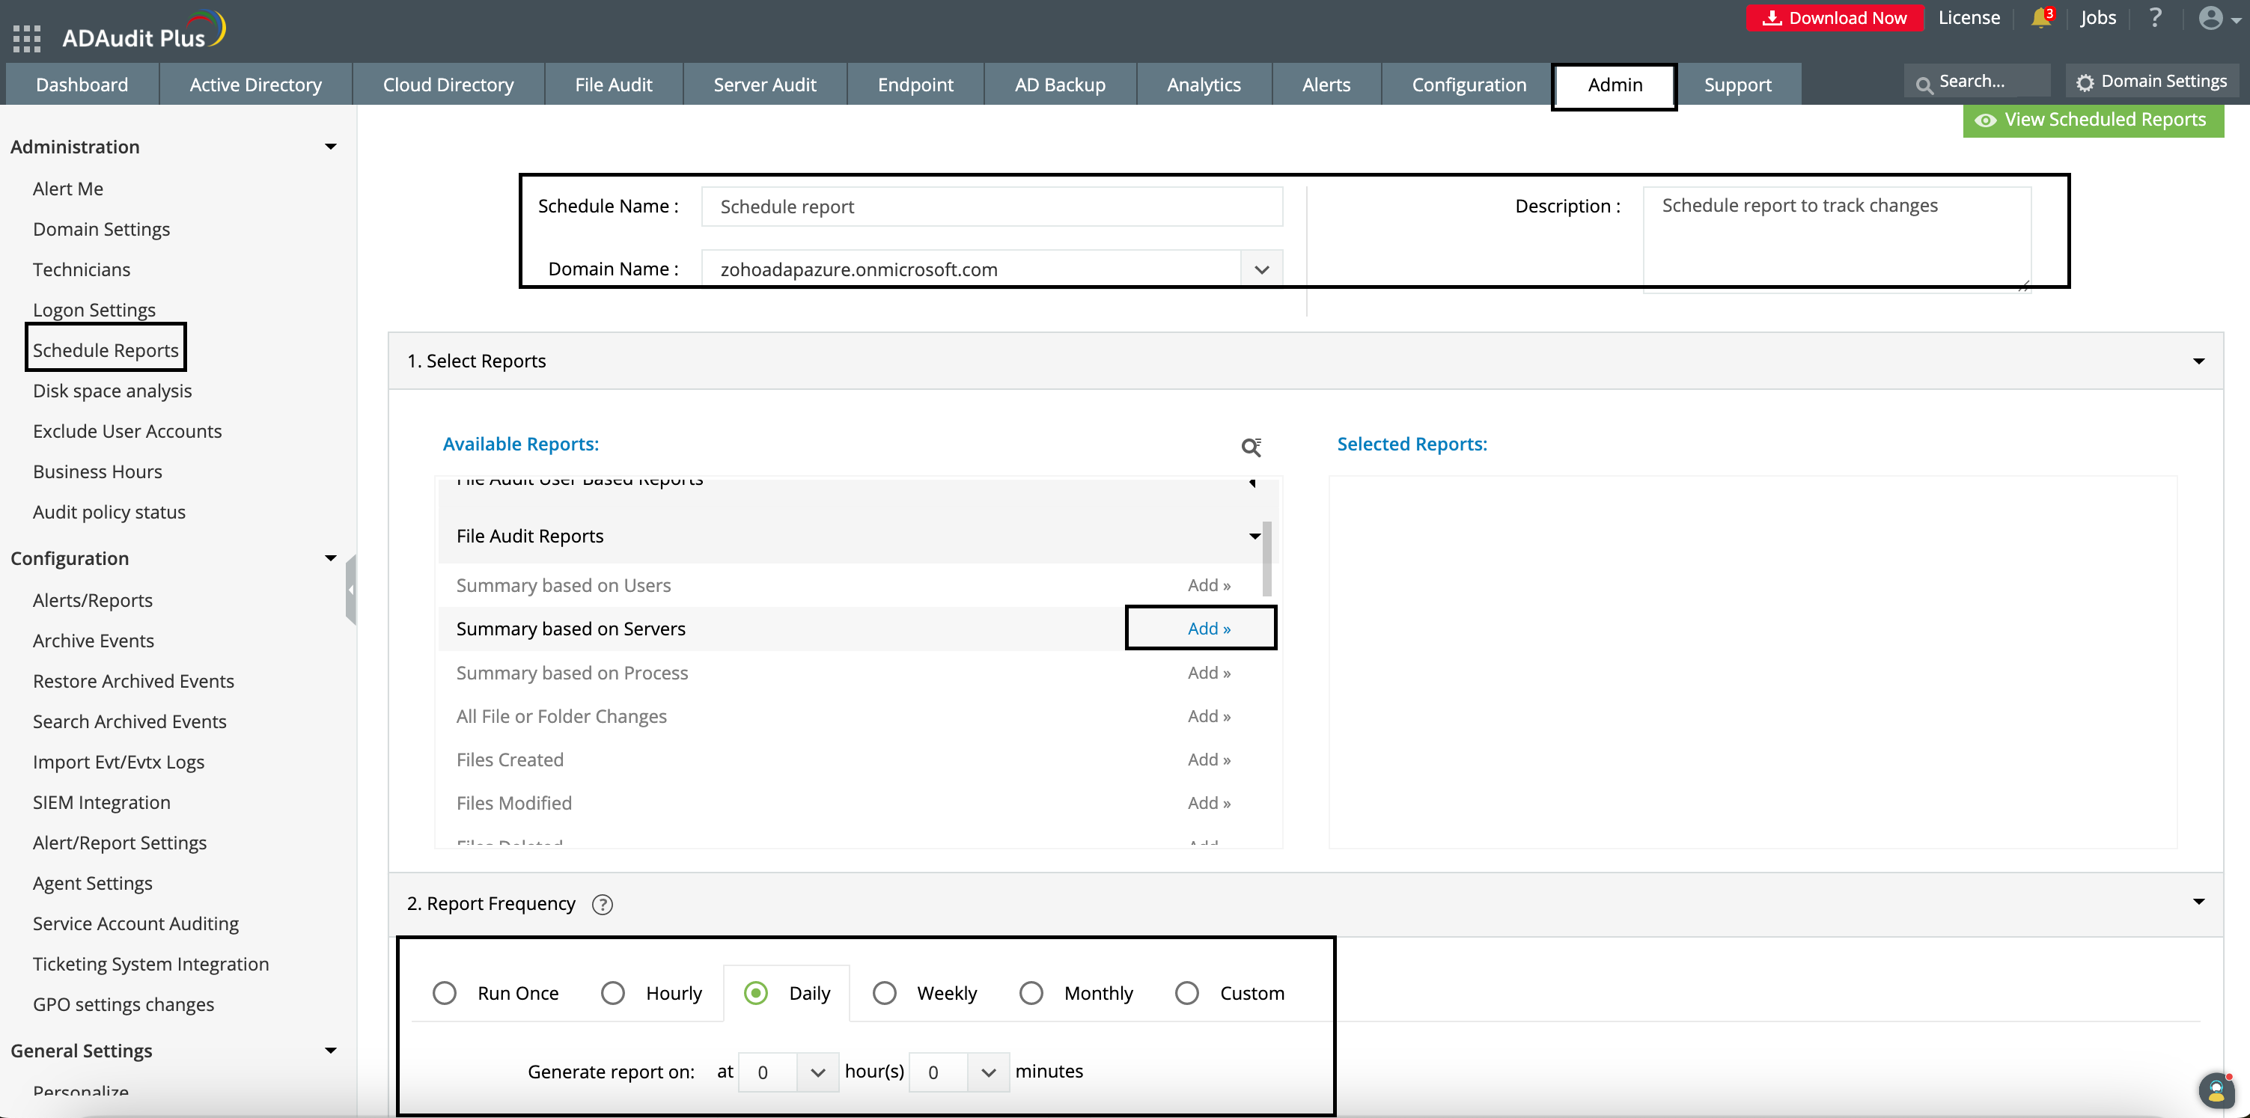Open the user profile avatar menu

click(x=2212, y=19)
